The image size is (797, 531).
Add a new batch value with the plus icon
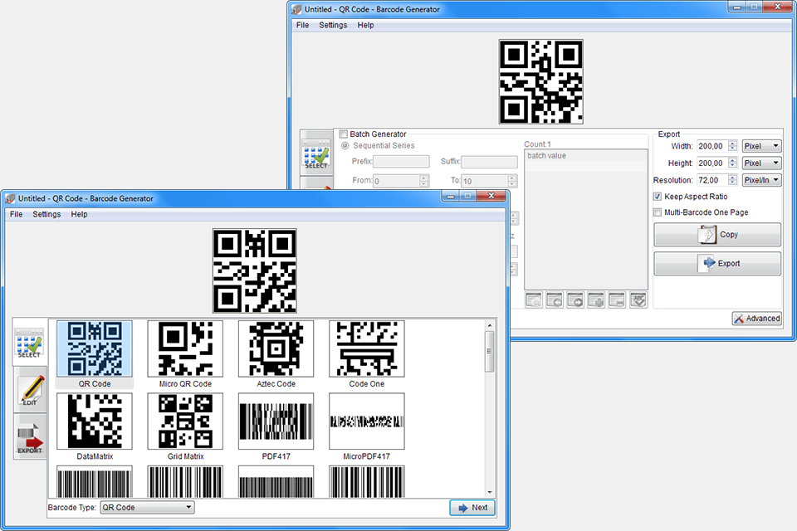point(595,300)
